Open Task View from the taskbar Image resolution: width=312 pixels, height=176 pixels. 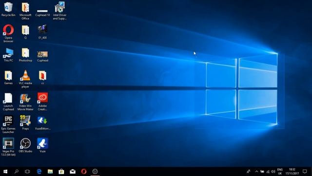coord(27,172)
